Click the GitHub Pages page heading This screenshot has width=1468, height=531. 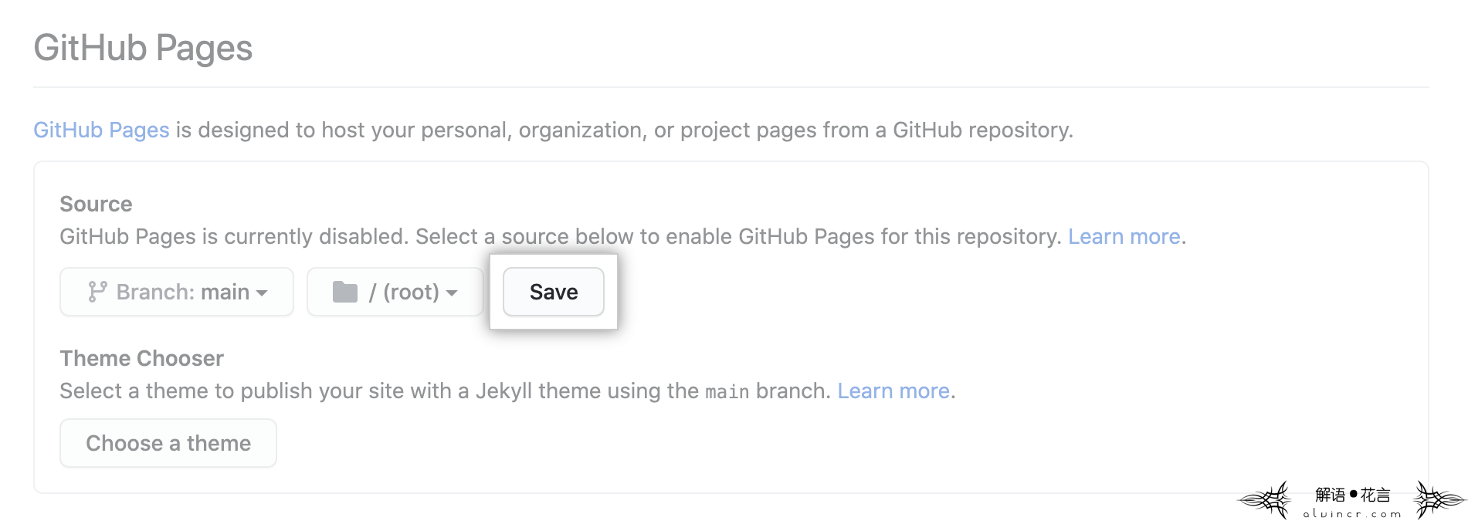tap(143, 48)
